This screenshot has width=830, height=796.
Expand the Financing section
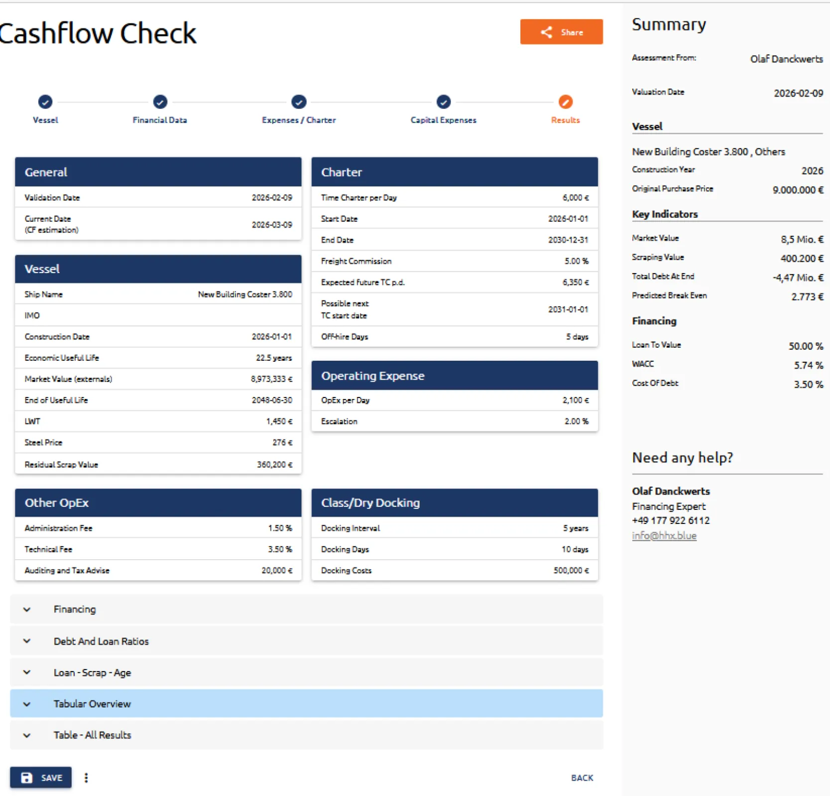(75, 609)
